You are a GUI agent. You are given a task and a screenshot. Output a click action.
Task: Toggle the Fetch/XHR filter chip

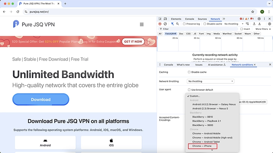[171, 34]
